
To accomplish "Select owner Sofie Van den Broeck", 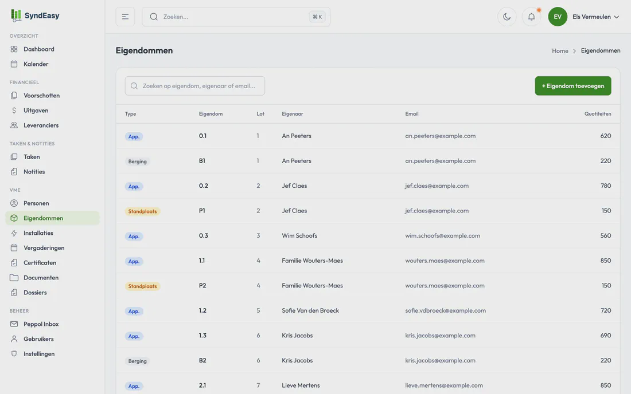I will tap(310, 310).
